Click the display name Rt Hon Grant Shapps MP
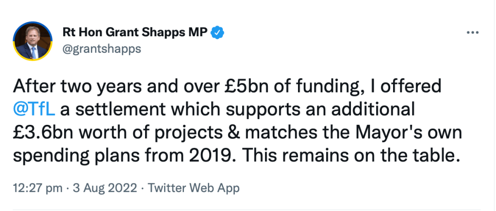Image resolution: width=496 pixels, height=211 pixels. tap(135, 32)
